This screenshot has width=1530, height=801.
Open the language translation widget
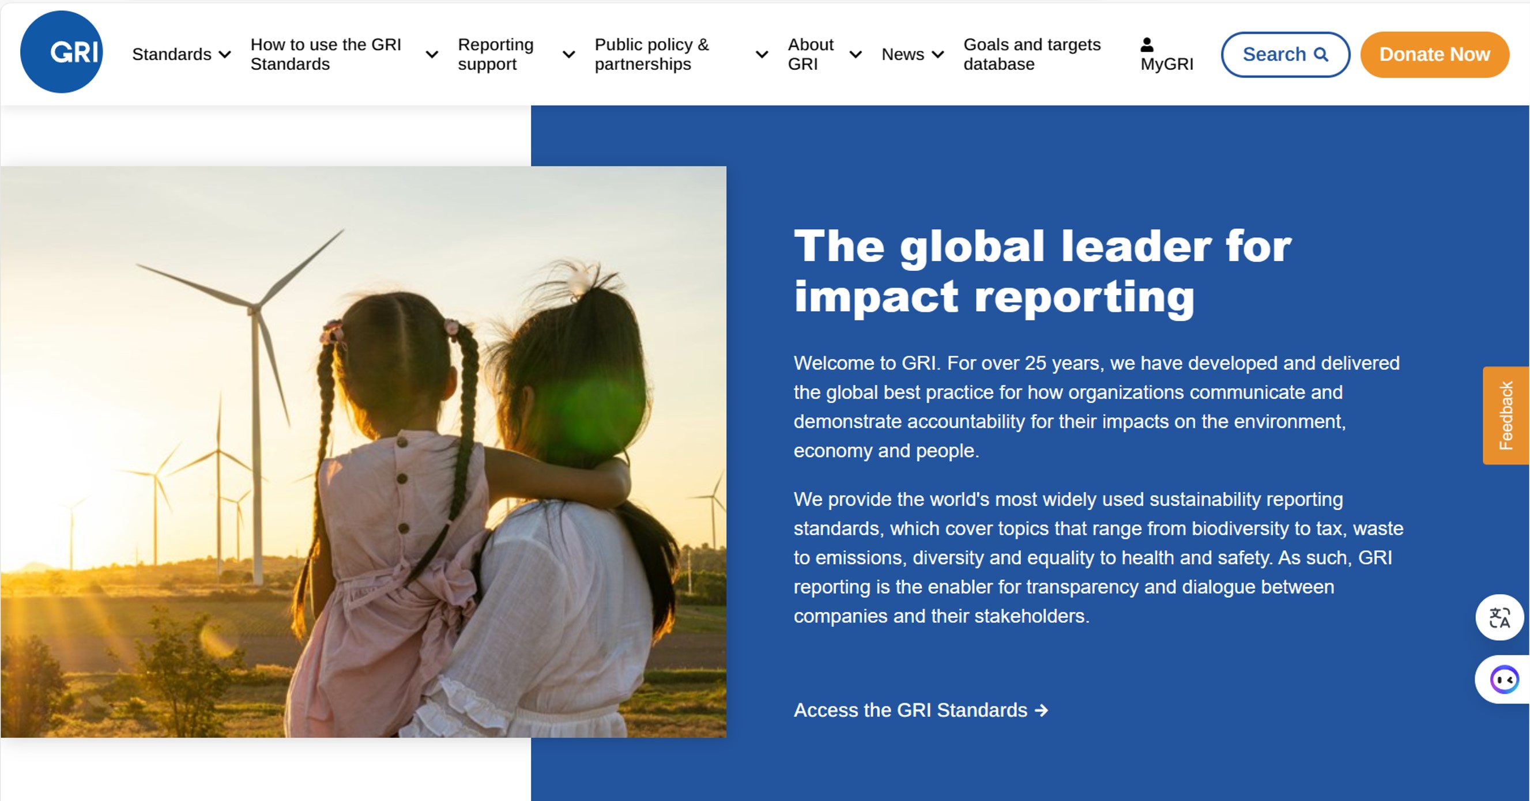(1499, 618)
